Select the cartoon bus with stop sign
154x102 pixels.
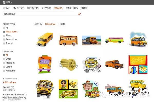pyautogui.click(x=92, y=65)
